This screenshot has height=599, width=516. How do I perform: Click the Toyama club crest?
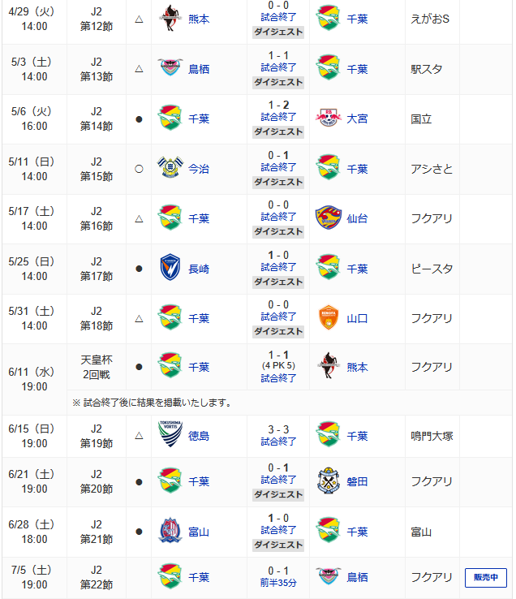point(170,531)
